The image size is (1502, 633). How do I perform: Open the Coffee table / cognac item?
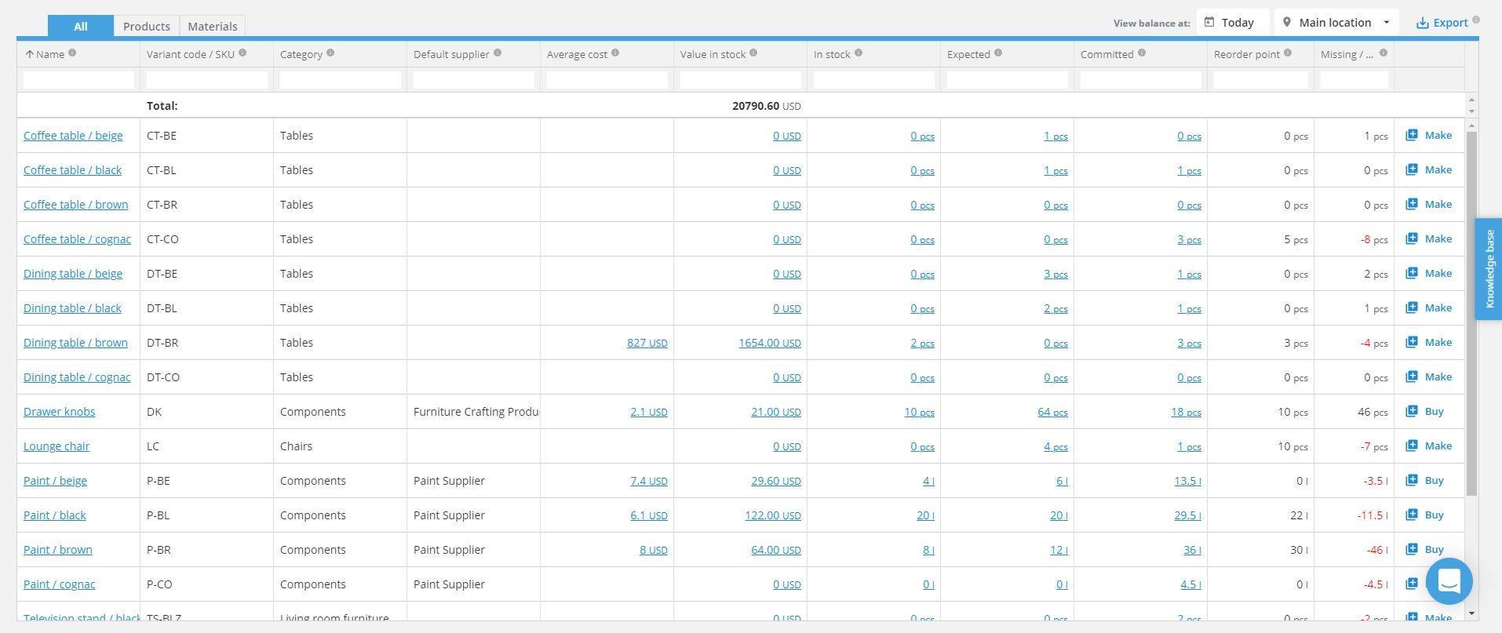tap(77, 239)
